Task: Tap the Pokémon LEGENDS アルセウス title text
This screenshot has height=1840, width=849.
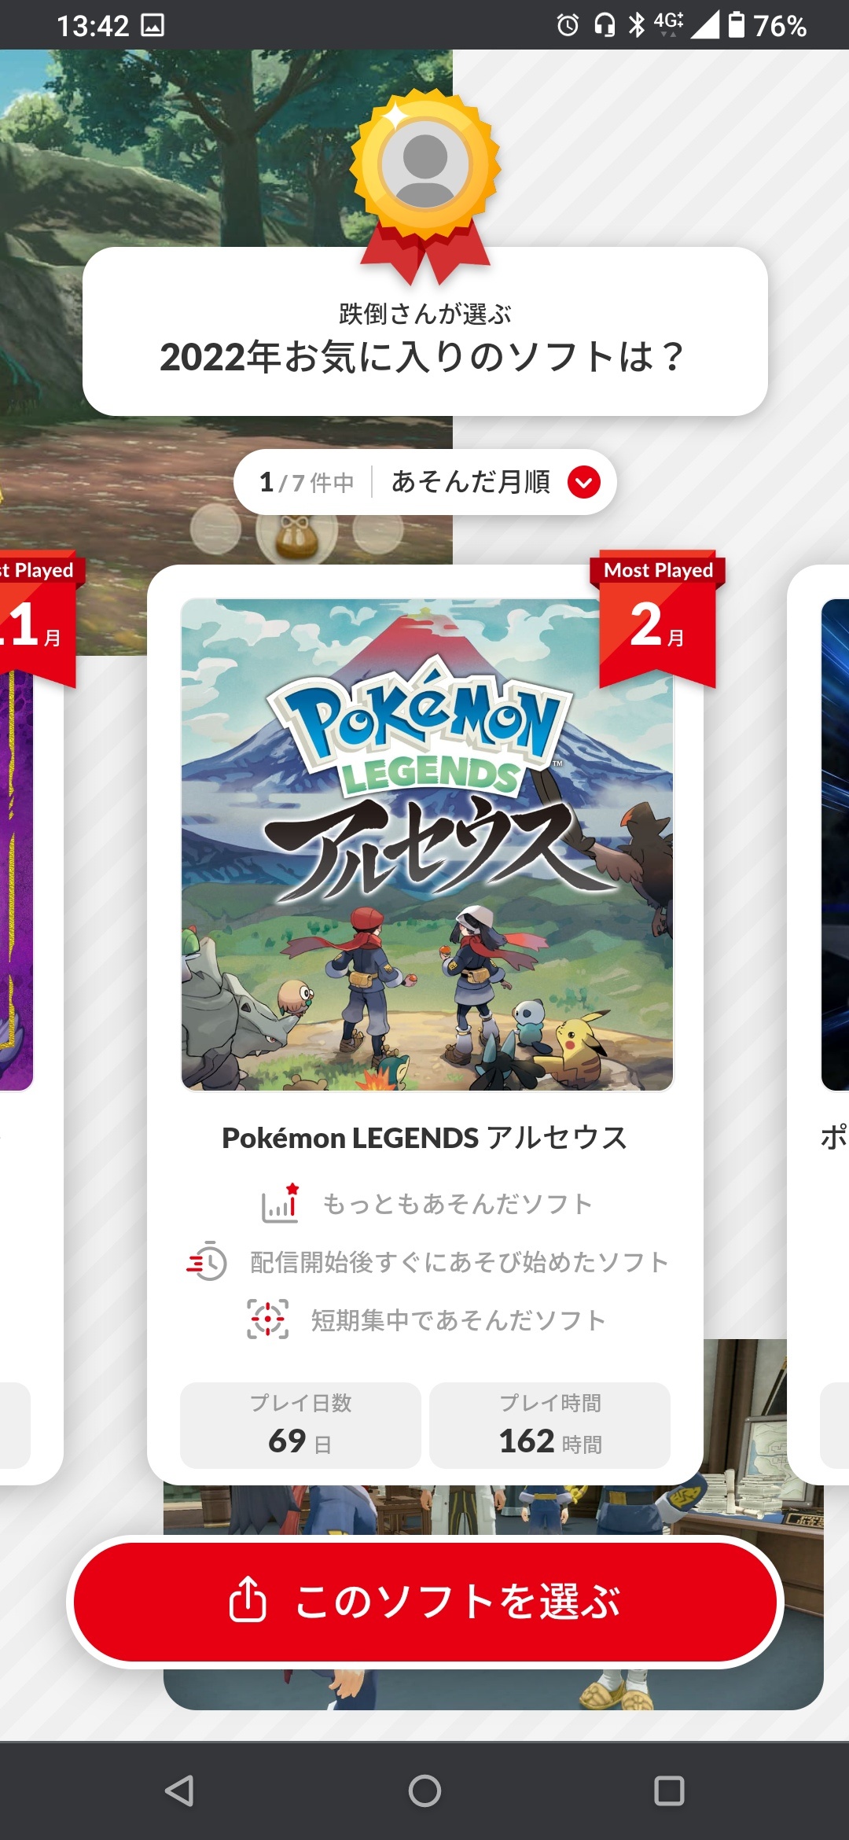Action: click(424, 1138)
